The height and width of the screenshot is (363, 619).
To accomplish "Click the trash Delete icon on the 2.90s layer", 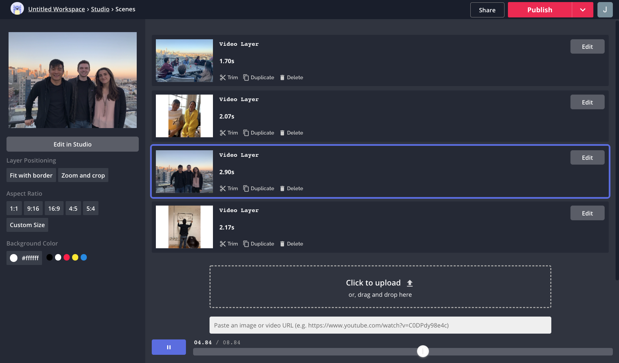I will [282, 189].
